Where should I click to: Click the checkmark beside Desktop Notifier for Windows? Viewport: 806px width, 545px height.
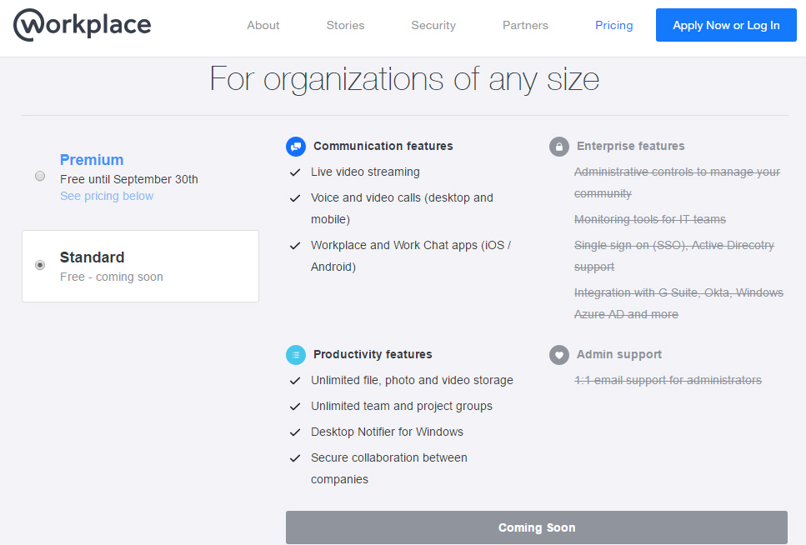pos(295,432)
